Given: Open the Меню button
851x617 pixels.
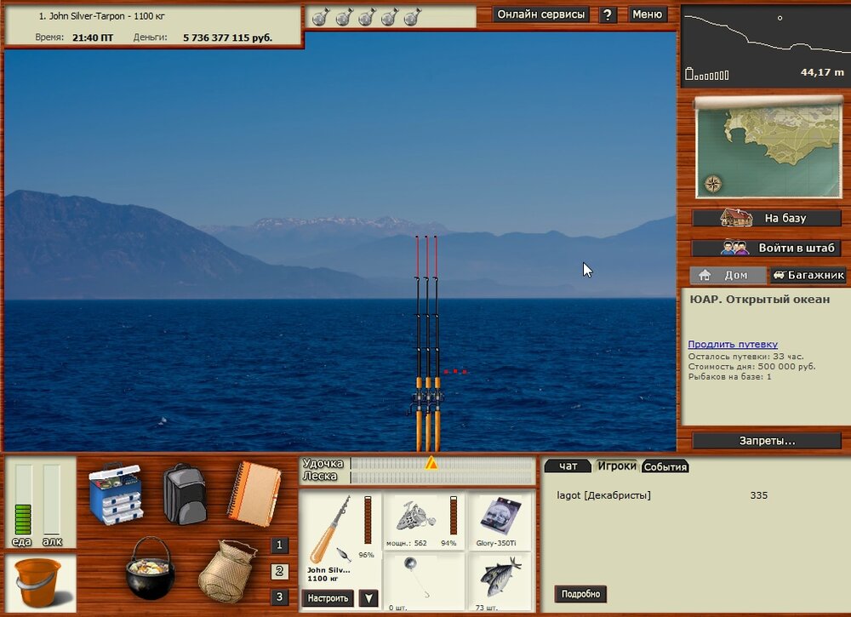Looking at the screenshot, I should click(x=647, y=14).
